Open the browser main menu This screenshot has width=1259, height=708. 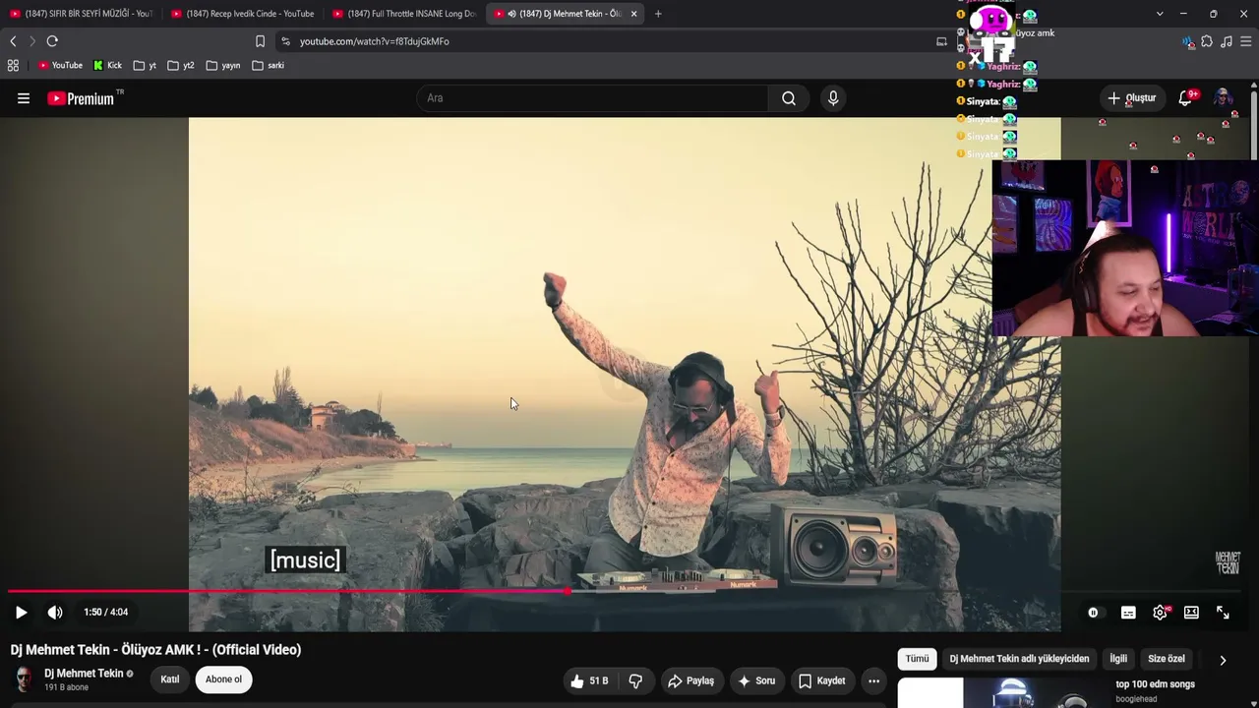(x=1246, y=41)
